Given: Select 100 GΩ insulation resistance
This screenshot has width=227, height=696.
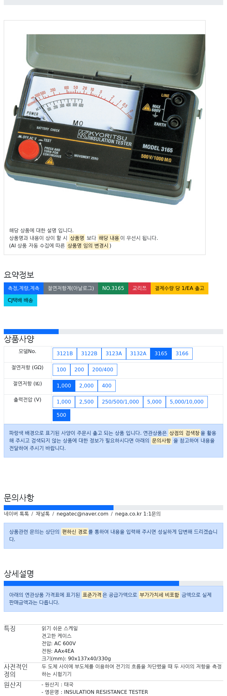Looking at the screenshot, I should [x=61, y=369].
